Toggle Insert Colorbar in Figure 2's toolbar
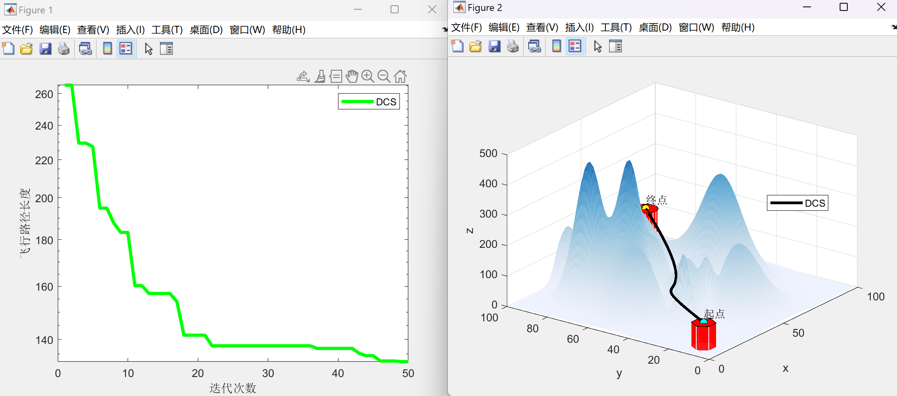897x396 pixels. [x=557, y=46]
